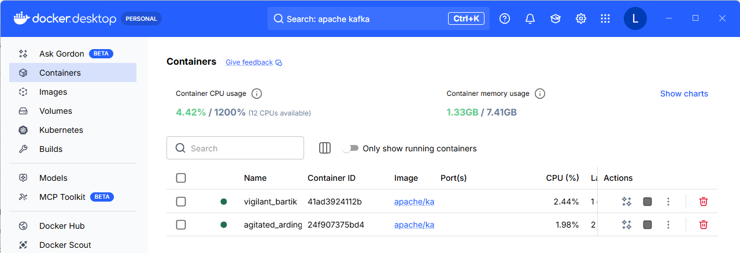The height and width of the screenshot is (253, 740).
Task: Click the Give feedback link
Action: [249, 62]
